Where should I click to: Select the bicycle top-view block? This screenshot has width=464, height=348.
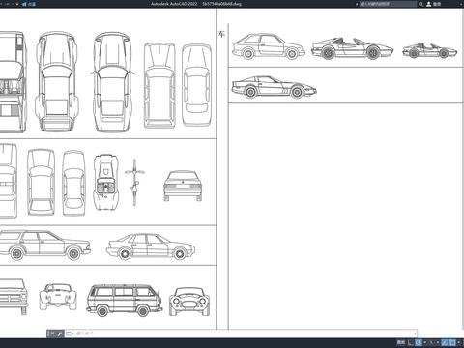click(134, 183)
